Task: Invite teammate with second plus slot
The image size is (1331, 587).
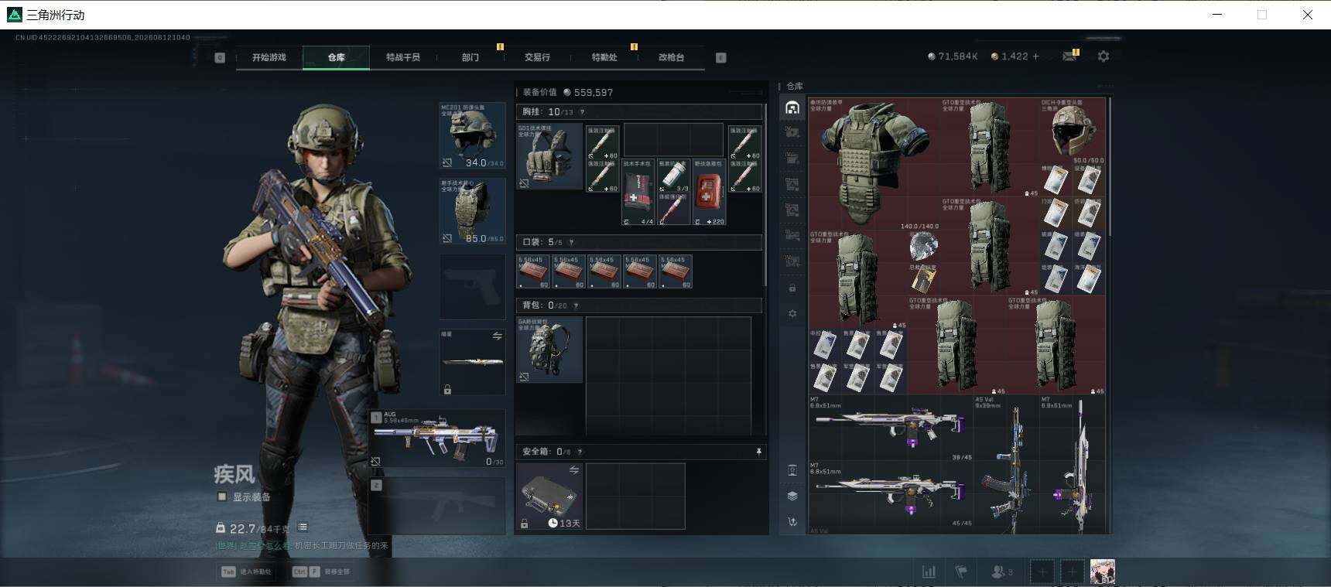Action: 1073,572
